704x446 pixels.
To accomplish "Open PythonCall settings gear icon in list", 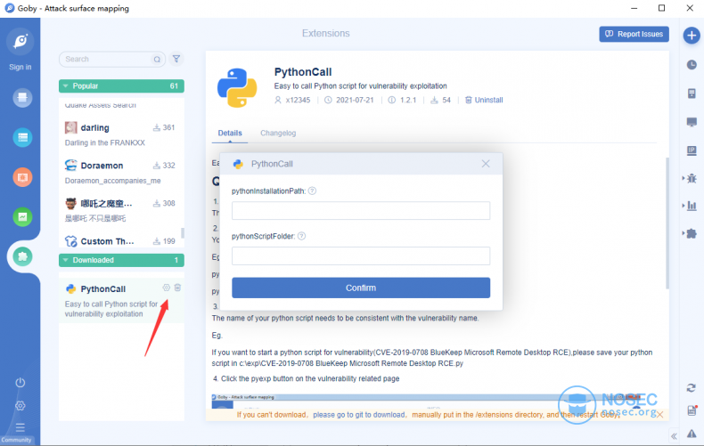I will coord(166,288).
